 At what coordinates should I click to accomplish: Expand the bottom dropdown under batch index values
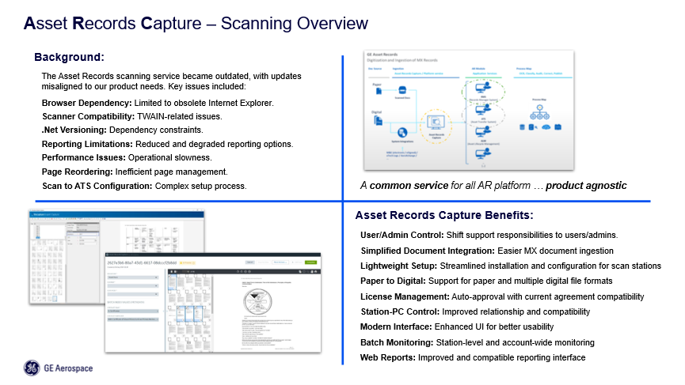132,320
